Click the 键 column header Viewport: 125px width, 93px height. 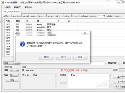[41, 21]
